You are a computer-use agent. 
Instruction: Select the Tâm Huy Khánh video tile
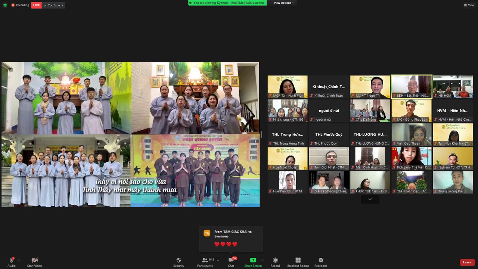[x=453, y=135]
